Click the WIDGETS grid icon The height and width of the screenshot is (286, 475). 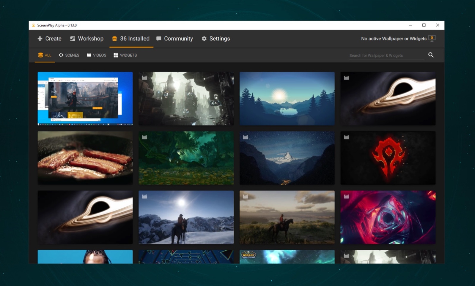pos(116,55)
